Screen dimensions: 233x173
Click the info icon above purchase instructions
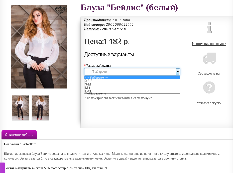[209, 28]
